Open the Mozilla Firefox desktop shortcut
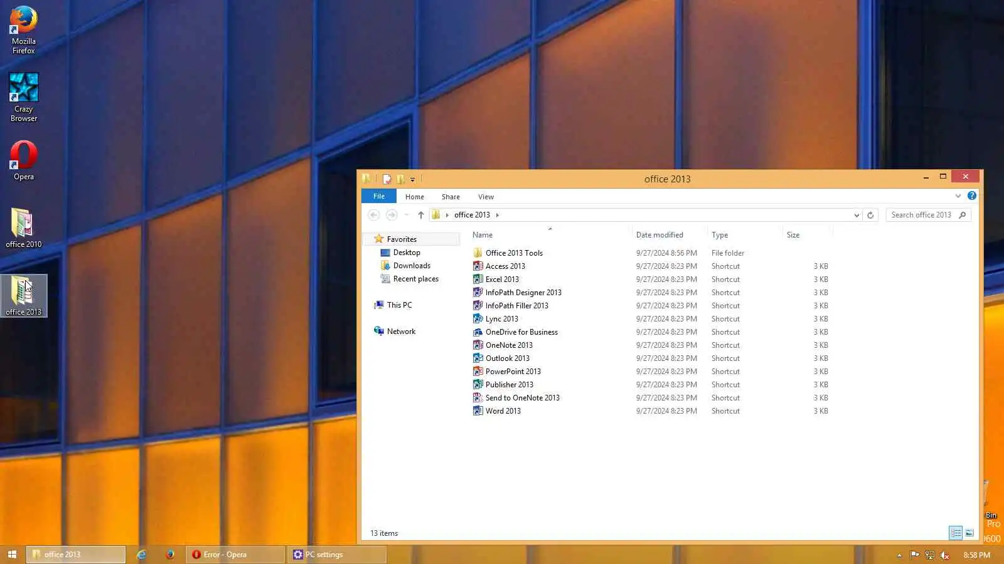1004x564 pixels. pos(24,29)
